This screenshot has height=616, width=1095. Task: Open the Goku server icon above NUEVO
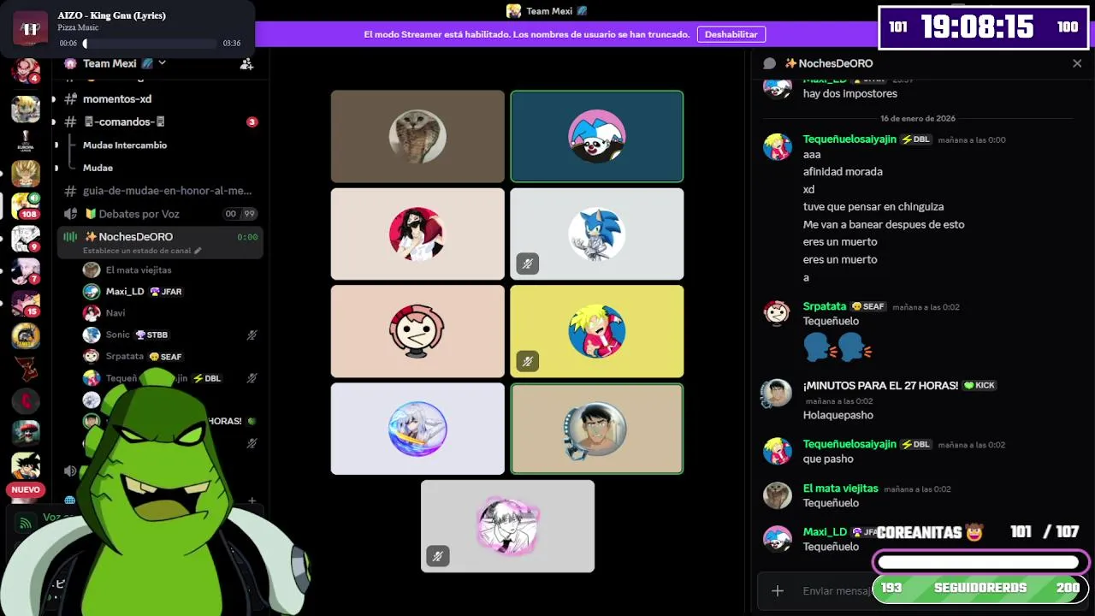(x=26, y=465)
